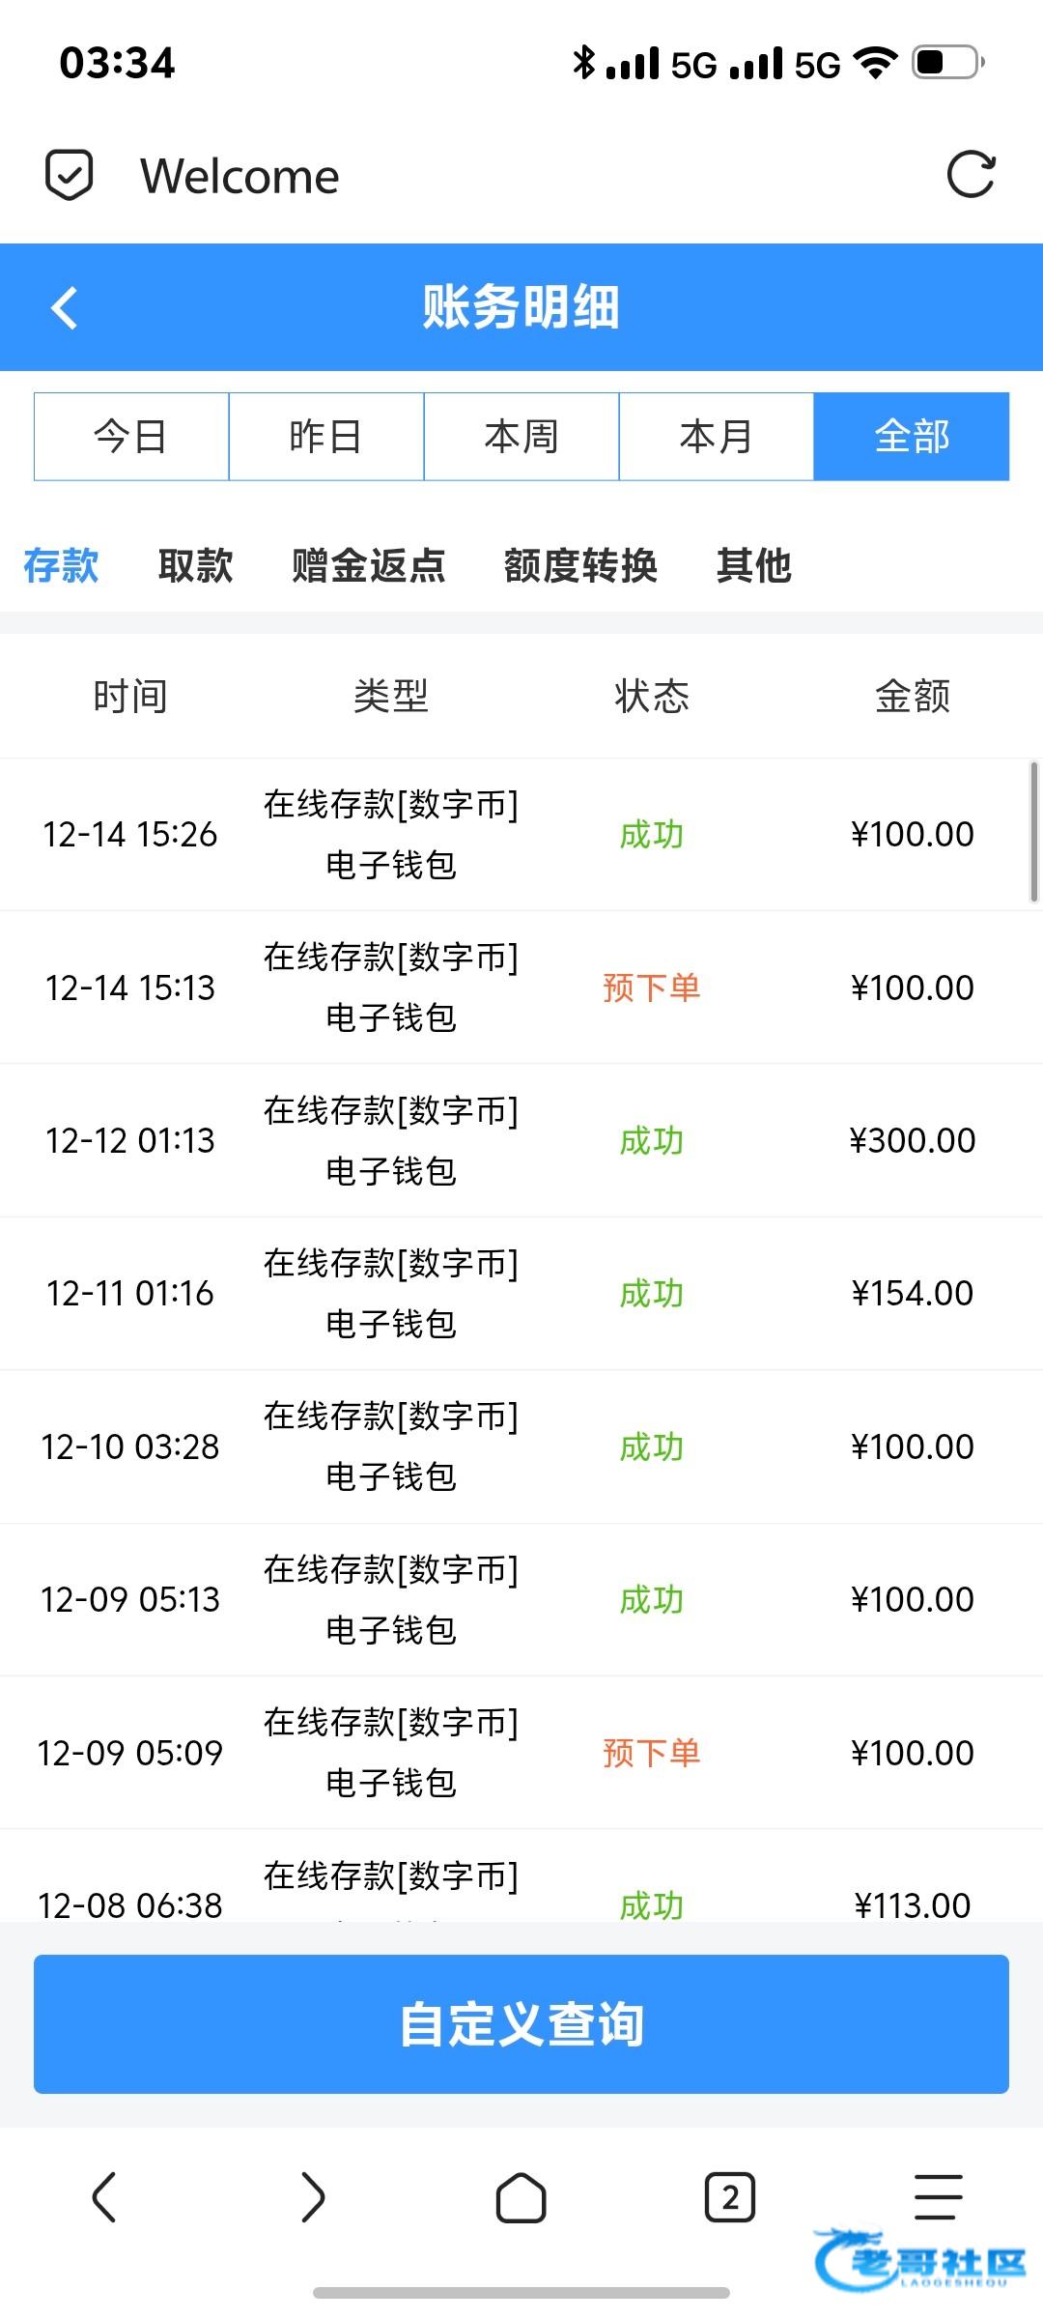Open the 取款 category tab
This screenshot has height=2319, width=1043.
point(195,565)
